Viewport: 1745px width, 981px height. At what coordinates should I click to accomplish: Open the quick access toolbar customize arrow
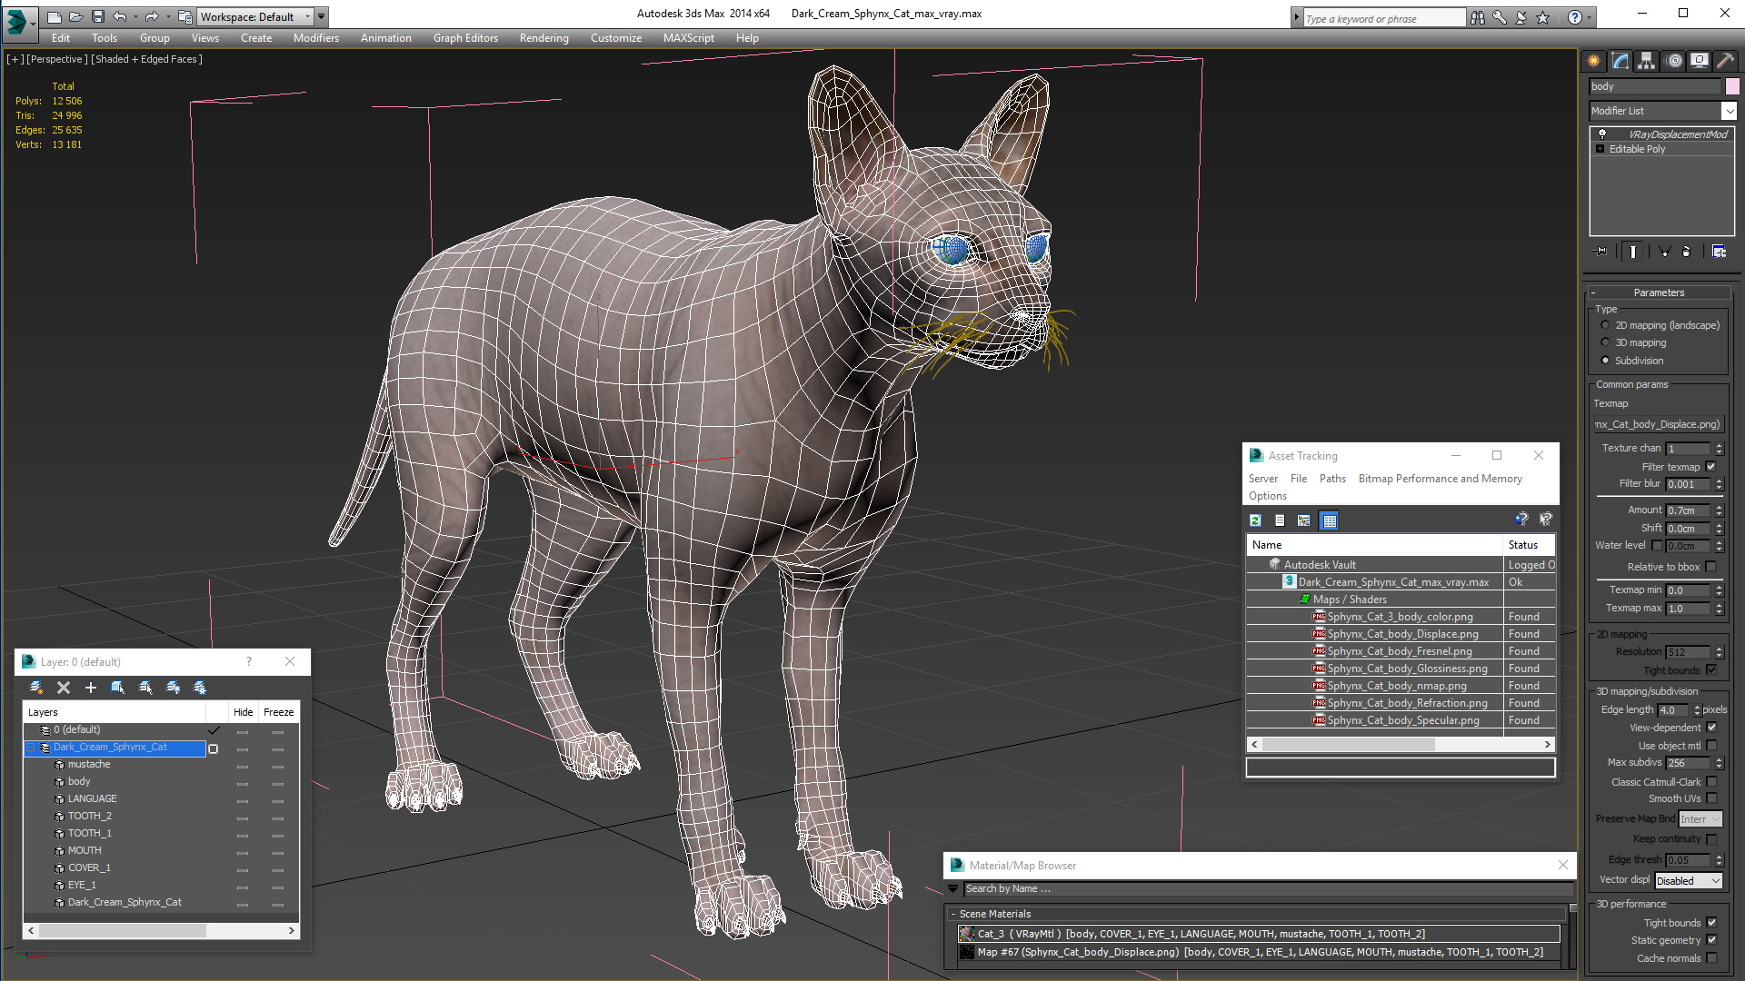pyautogui.click(x=321, y=16)
